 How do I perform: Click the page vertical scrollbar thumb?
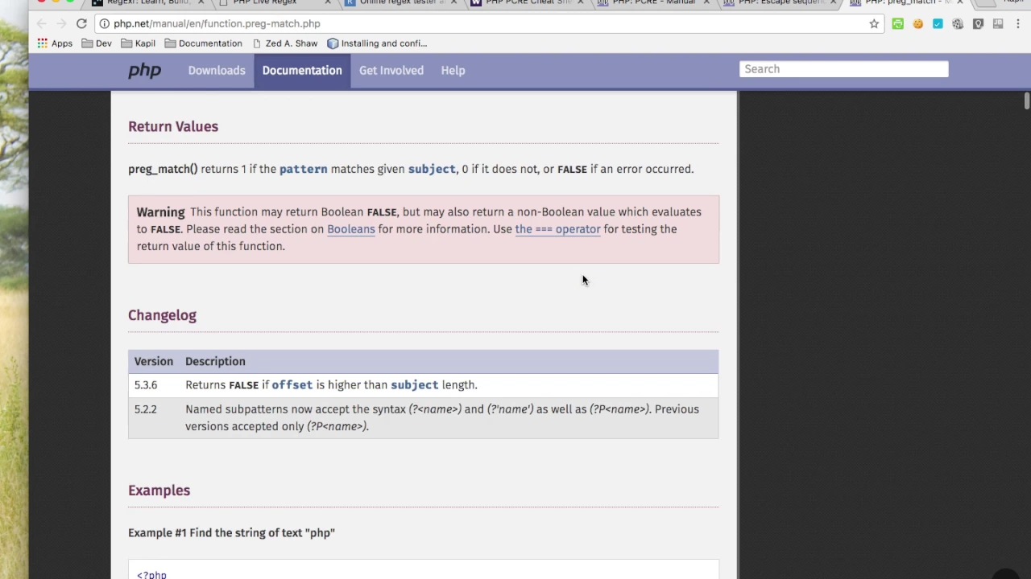pyautogui.click(x=1027, y=101)
